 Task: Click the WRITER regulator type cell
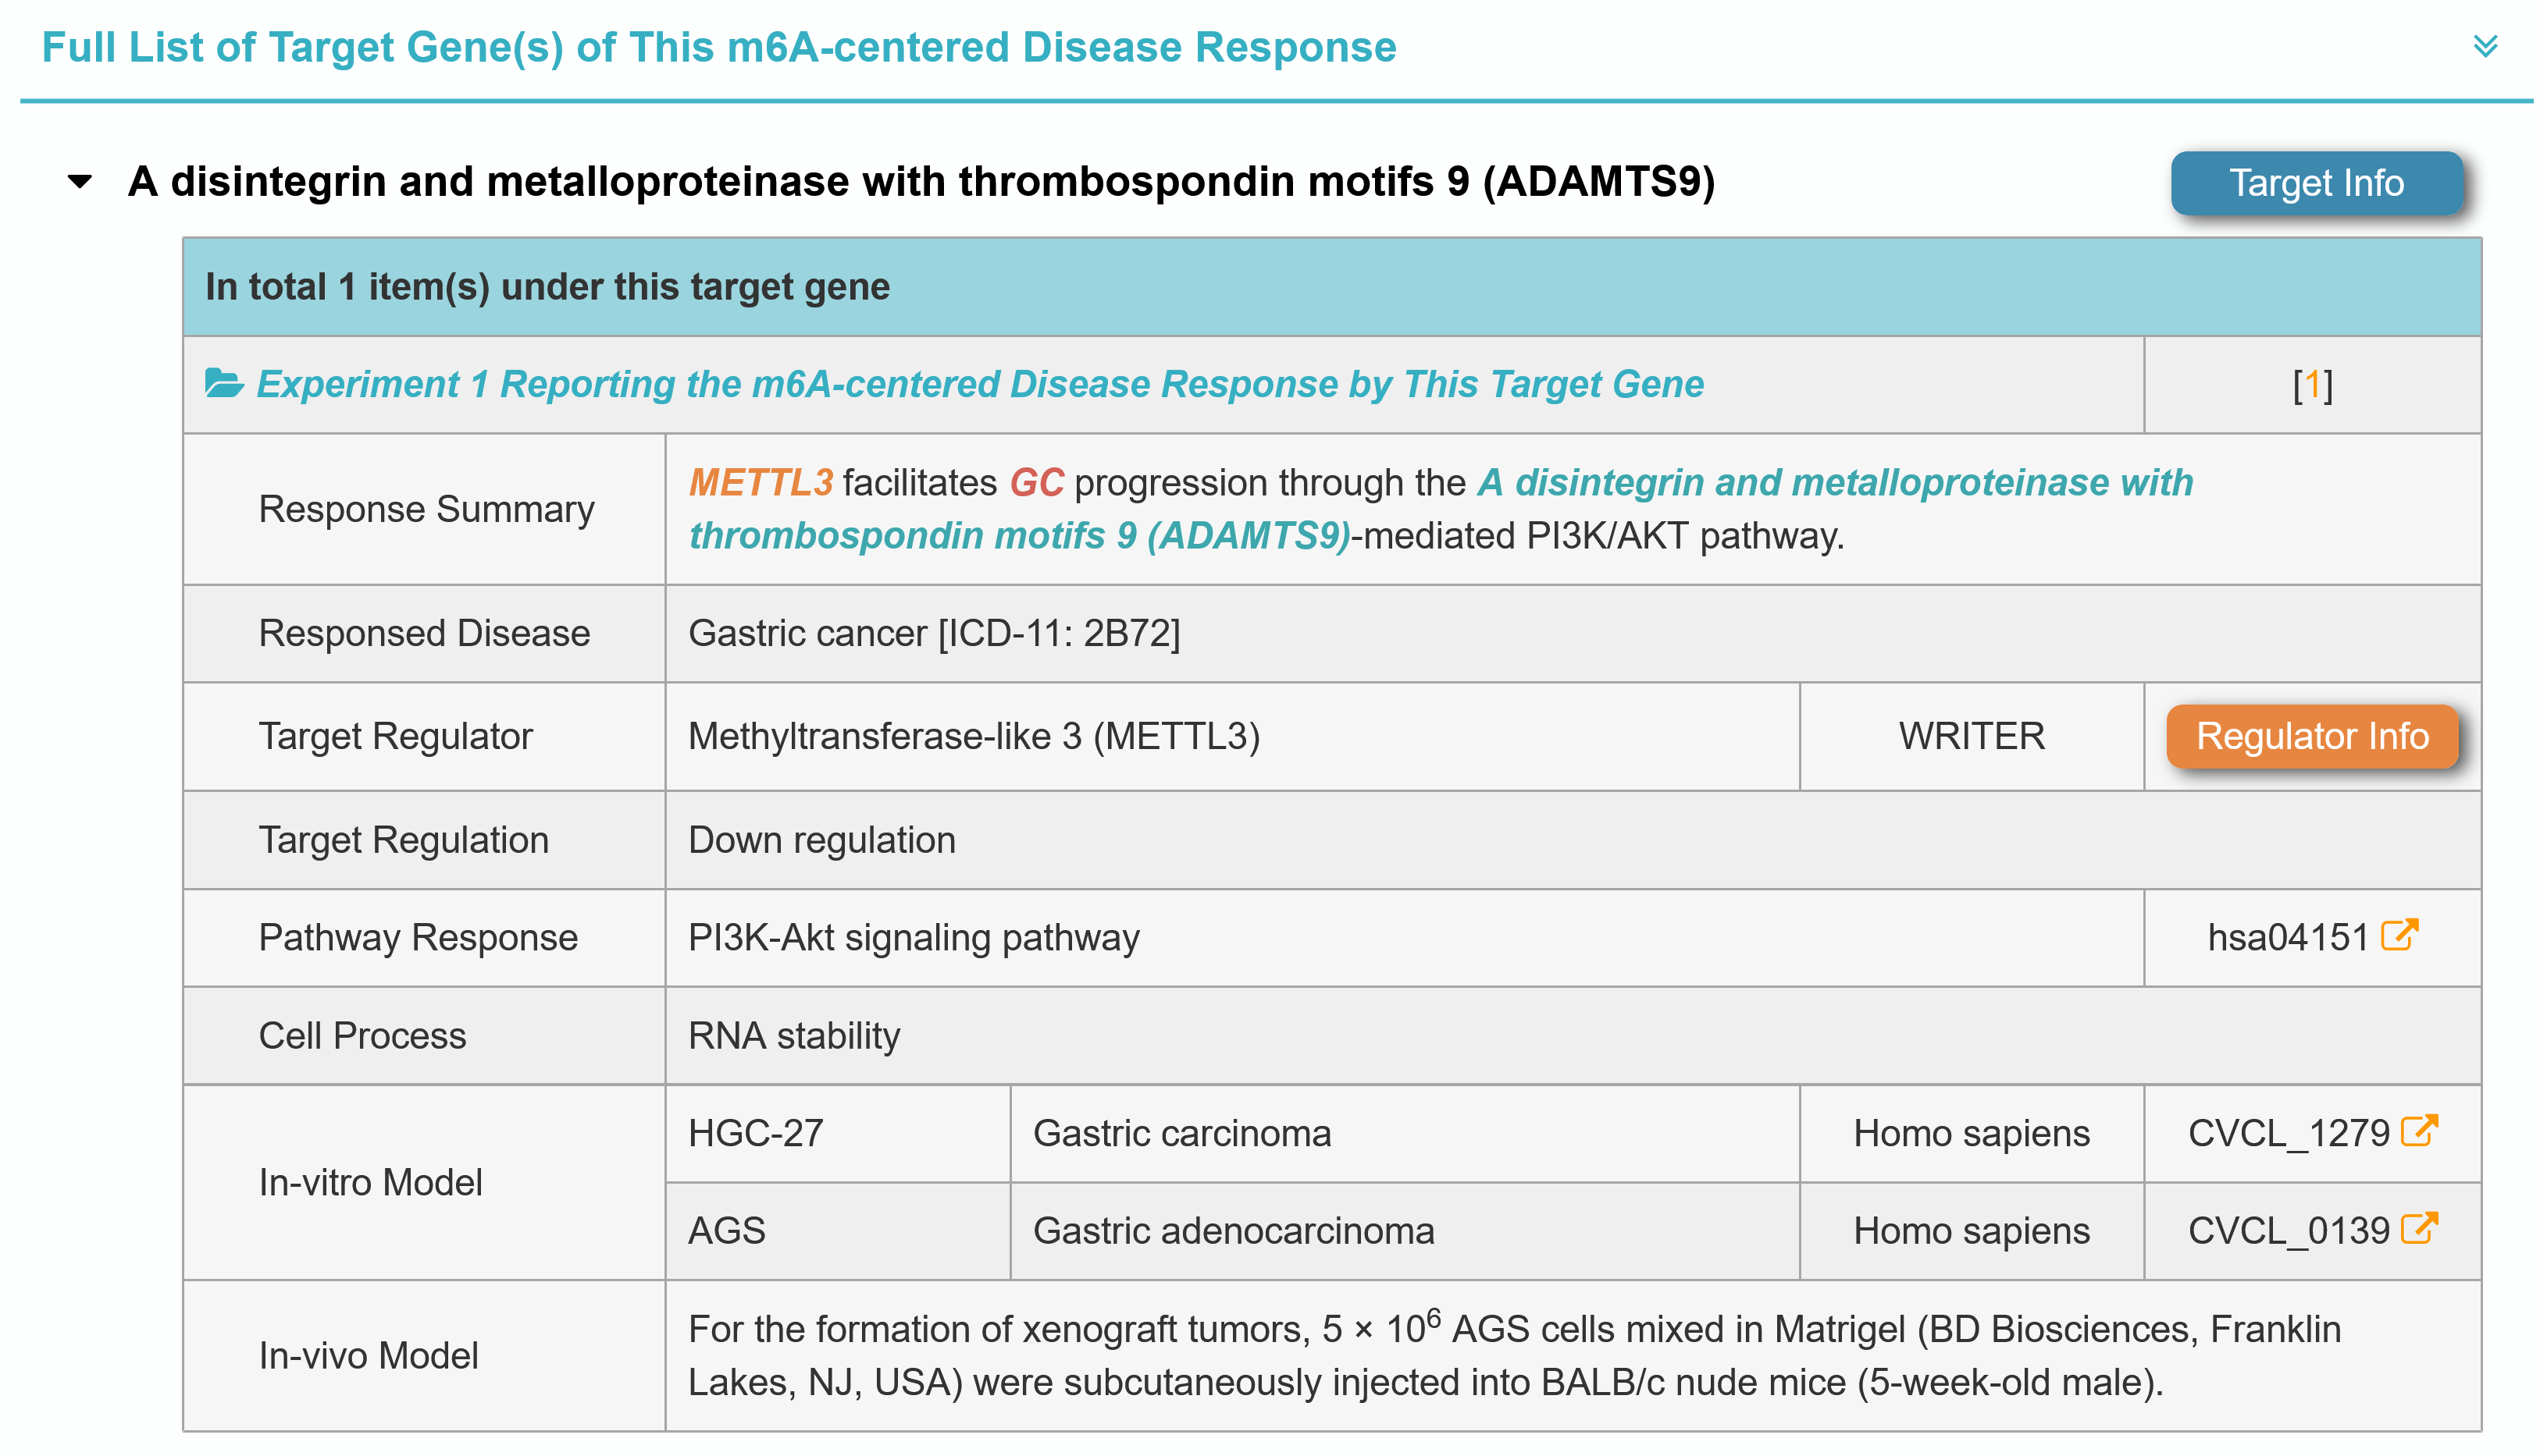(1971, 736)
